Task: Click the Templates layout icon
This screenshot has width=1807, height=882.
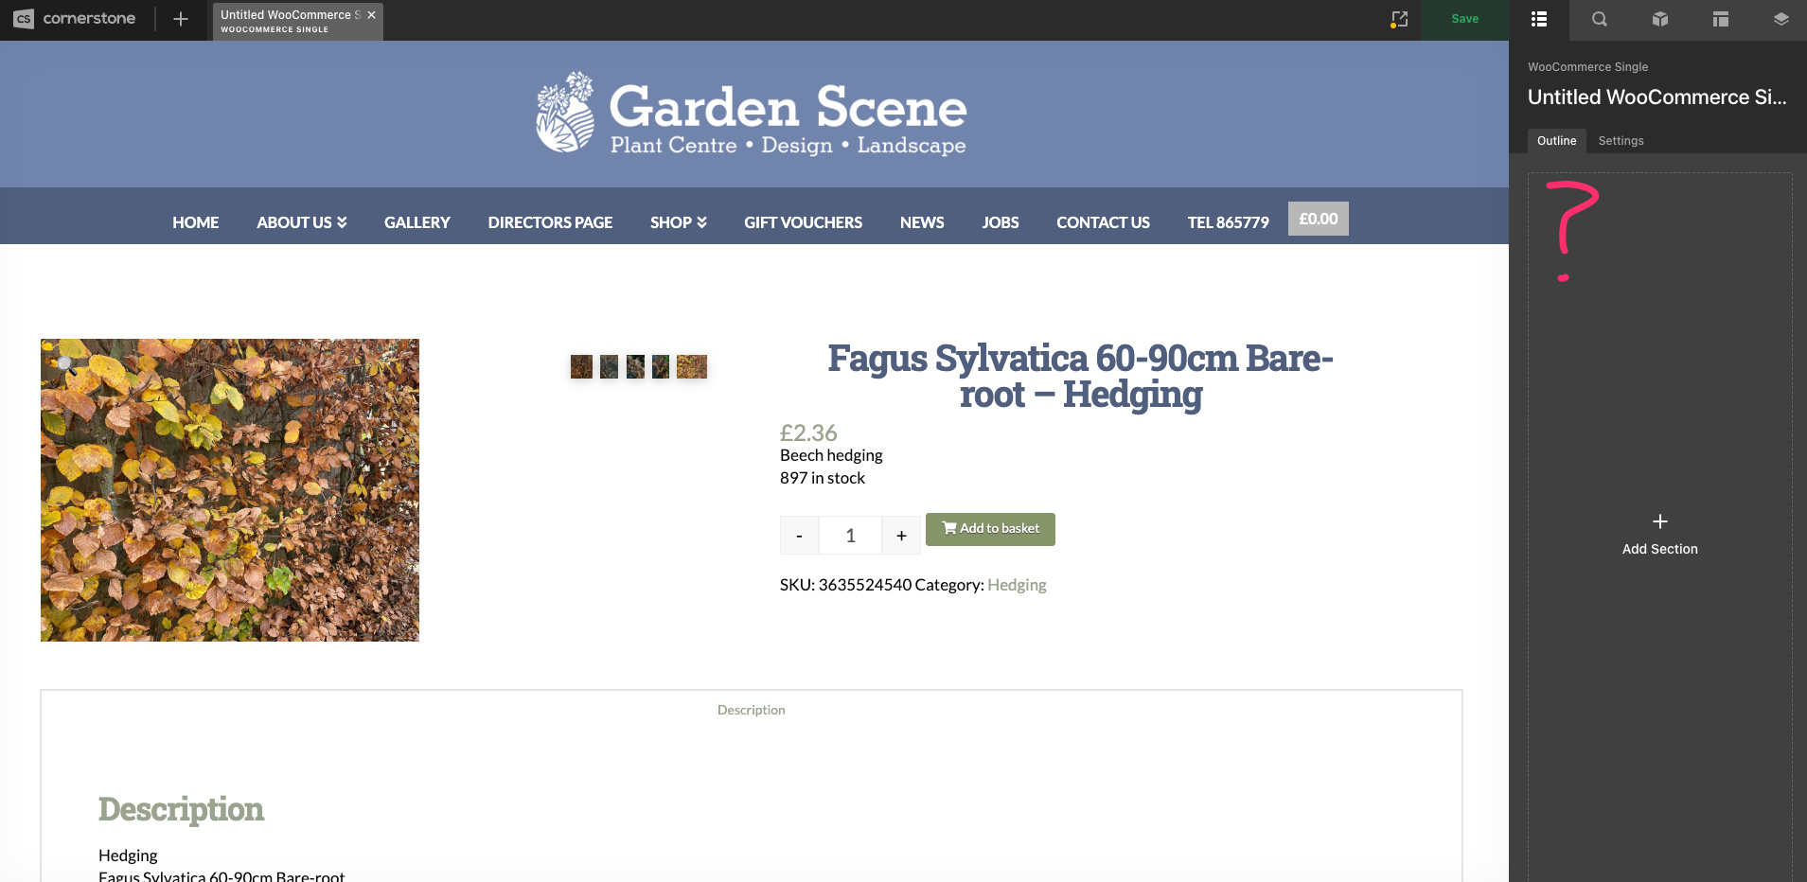Action: tap(1720, 19)
